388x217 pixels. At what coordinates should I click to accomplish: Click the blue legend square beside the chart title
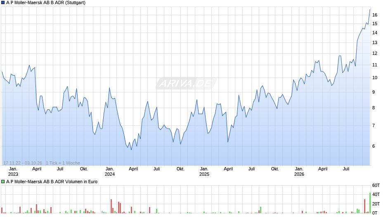tap(3, 3)
